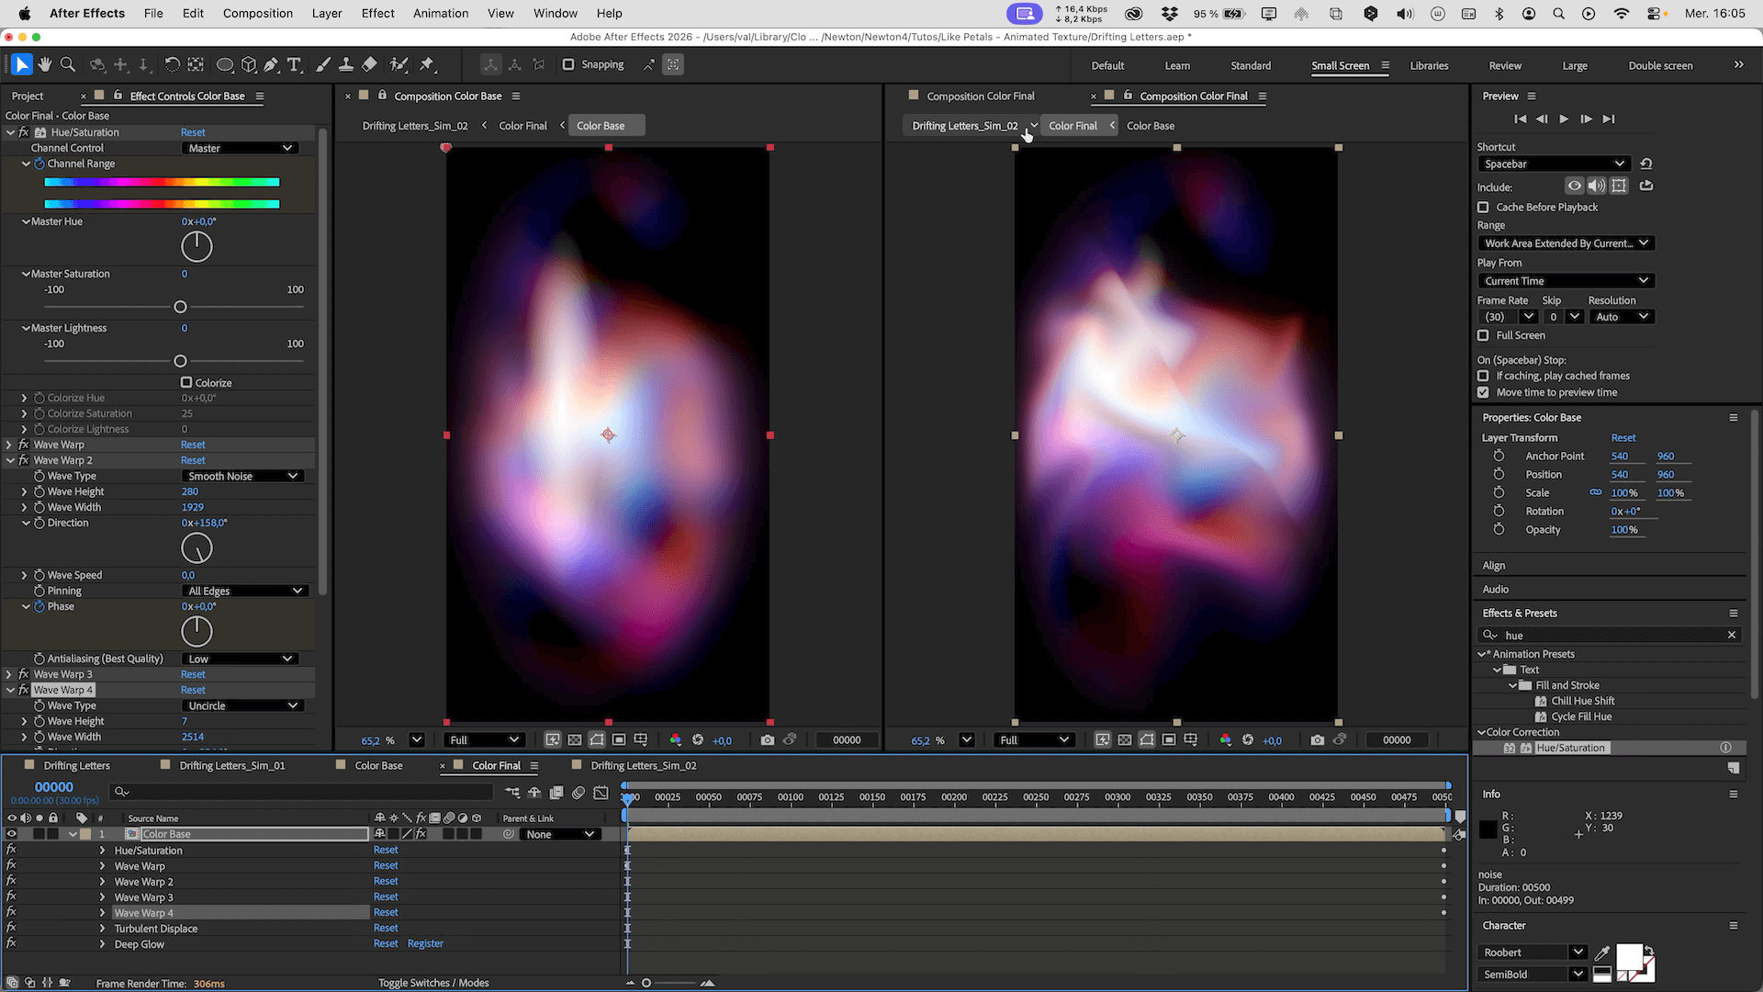Open the Composition menu in the menu bar

point(257,13)
